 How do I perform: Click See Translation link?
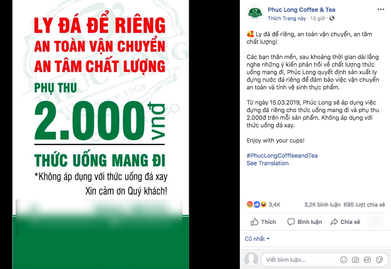pos(268,163)
